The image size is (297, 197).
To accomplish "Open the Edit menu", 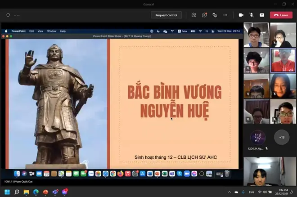I will [31, 31].
